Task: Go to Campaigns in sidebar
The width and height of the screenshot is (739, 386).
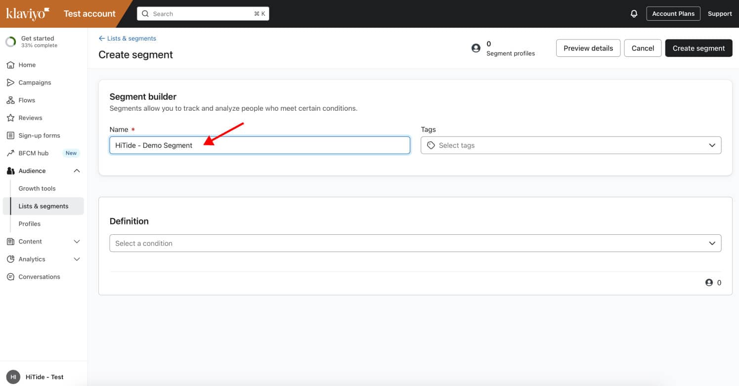Action: (35, 83)
